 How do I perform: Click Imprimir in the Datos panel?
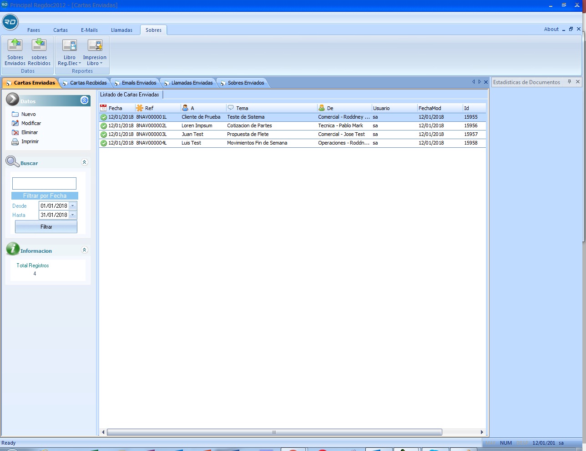pyautogui.click(x=30, y=141)
